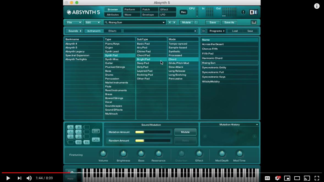The height and width of the screenshot is (182, 324).
Task: Open the Mutation History dropdown arrow
Action: [257, 125]
